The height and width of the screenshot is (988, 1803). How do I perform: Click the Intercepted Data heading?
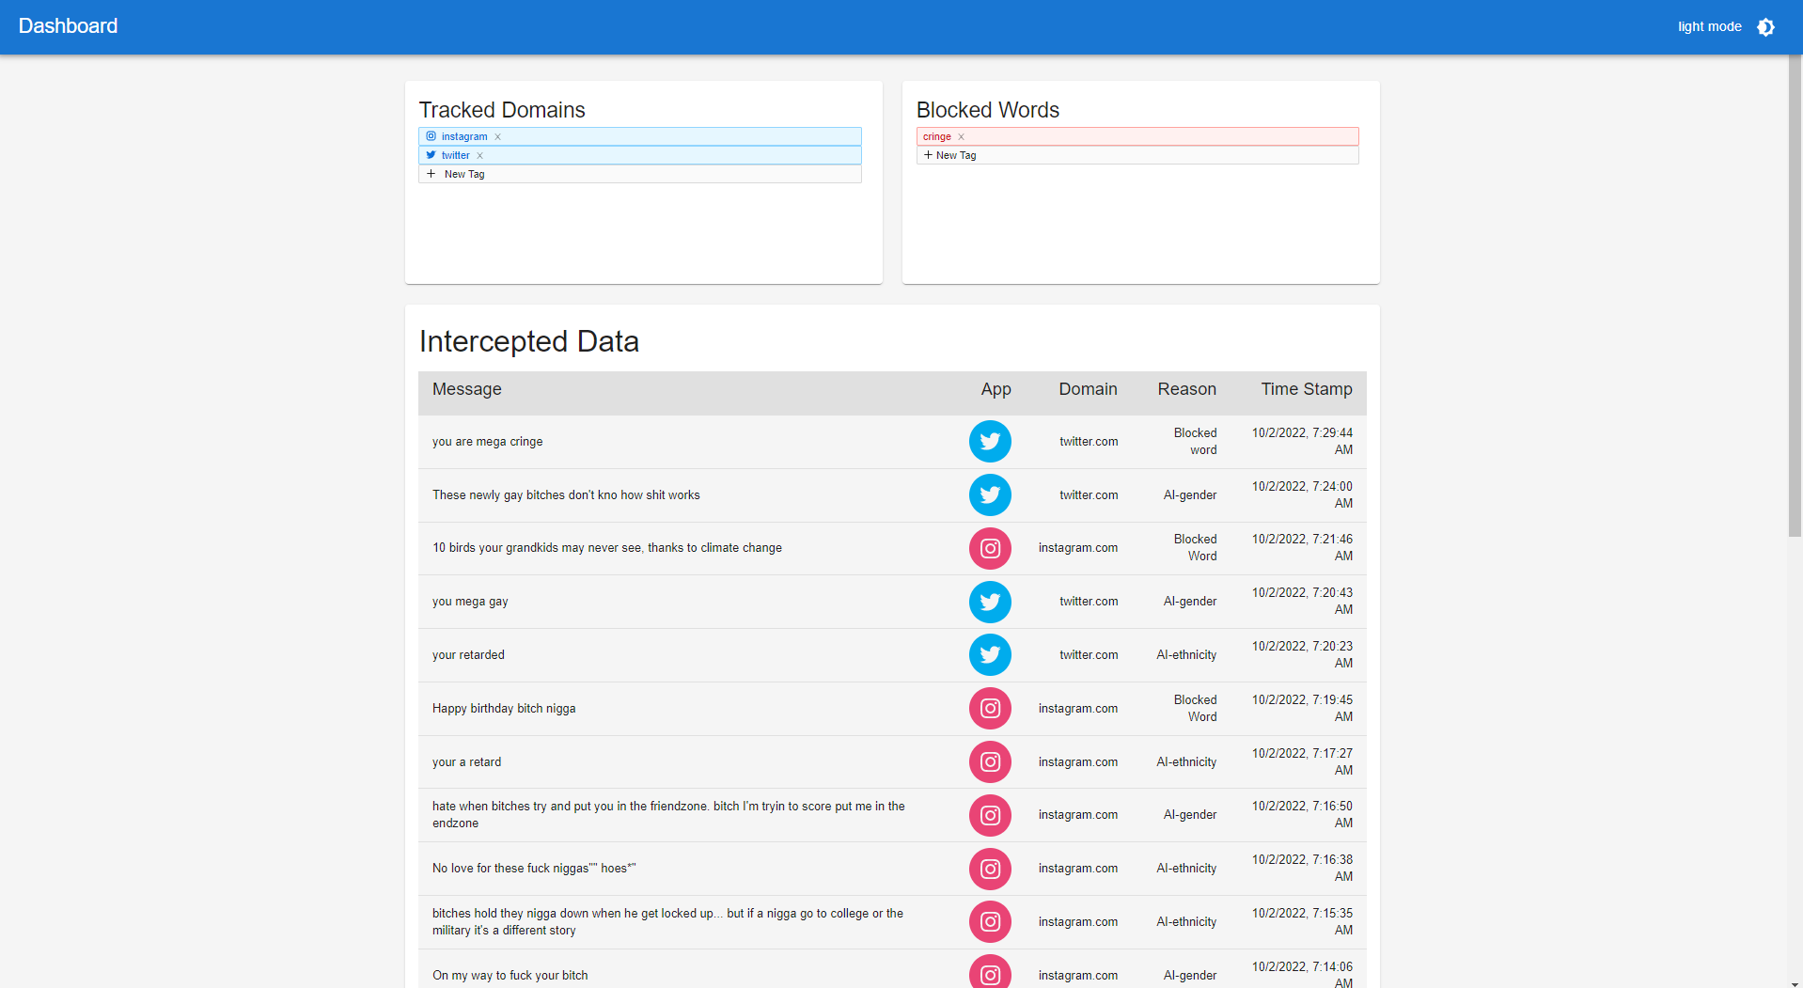[529, 341]
